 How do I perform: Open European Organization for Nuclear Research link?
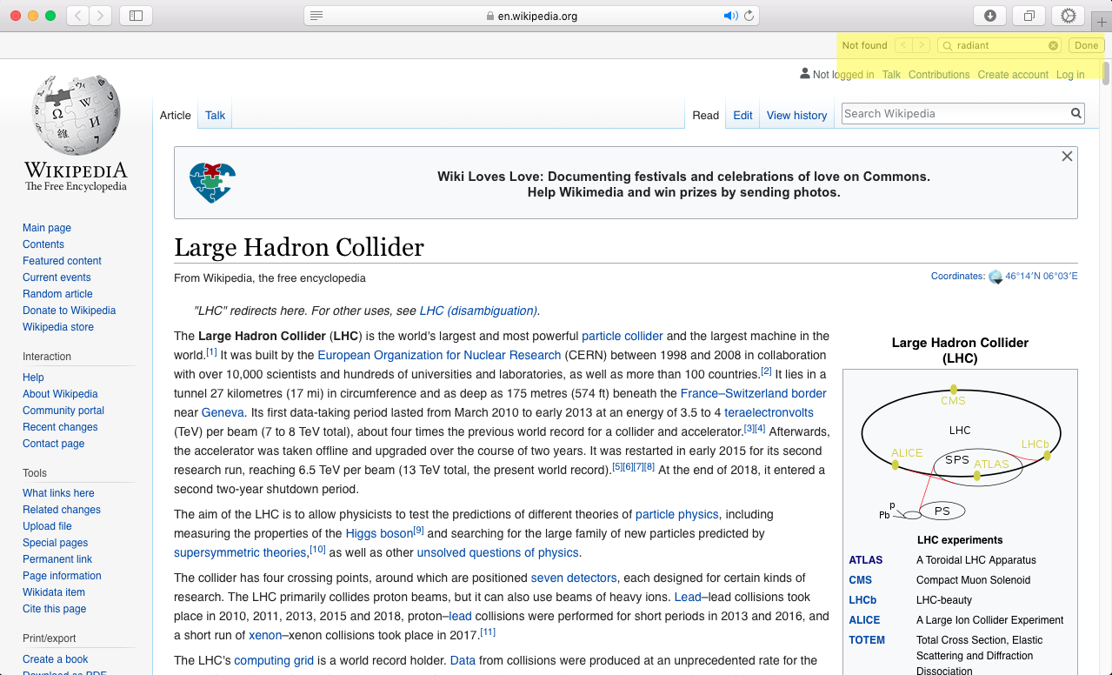[439, 355]
